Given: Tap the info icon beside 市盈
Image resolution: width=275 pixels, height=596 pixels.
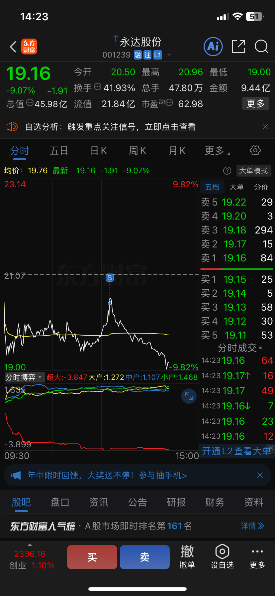Looking at the screenshot, I should tap(169, 103).
